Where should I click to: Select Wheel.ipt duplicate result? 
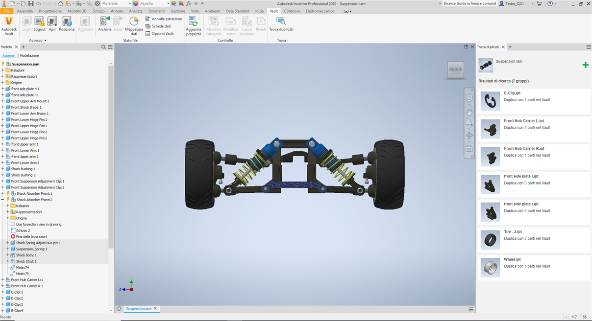pos(534,267)
